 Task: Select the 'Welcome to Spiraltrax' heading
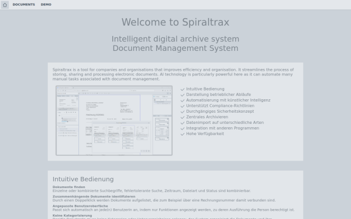(x=175, y=22)
